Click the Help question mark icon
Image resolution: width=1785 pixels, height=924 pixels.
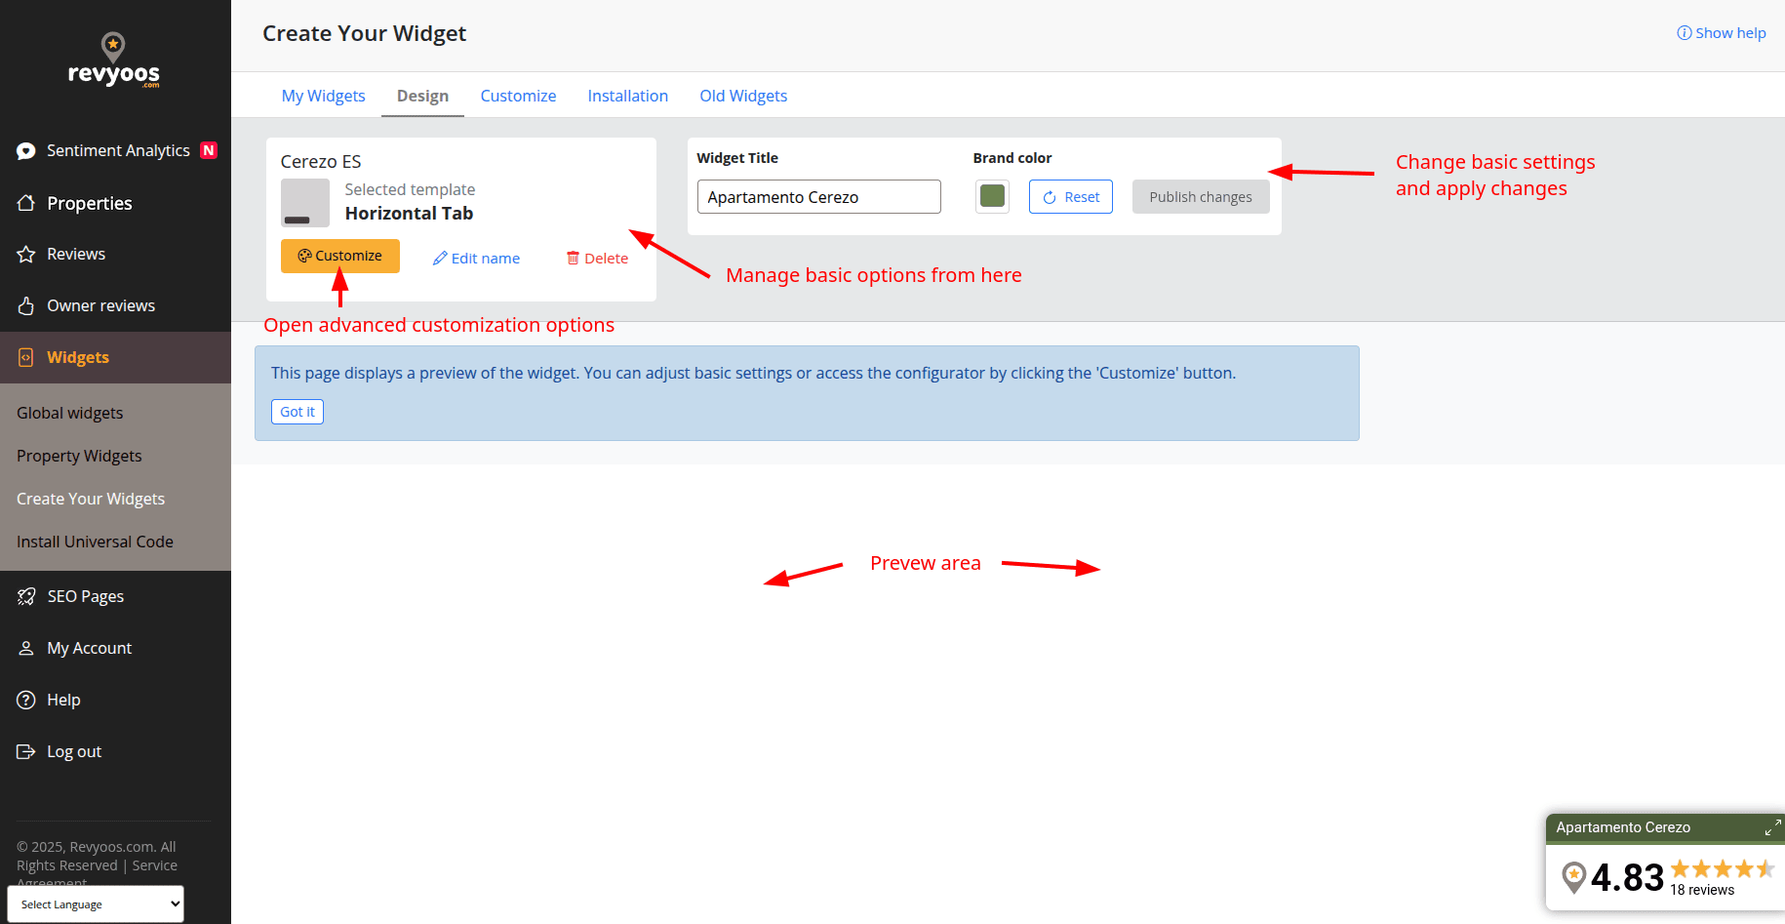pyautogui.click(x=26, y=700)
